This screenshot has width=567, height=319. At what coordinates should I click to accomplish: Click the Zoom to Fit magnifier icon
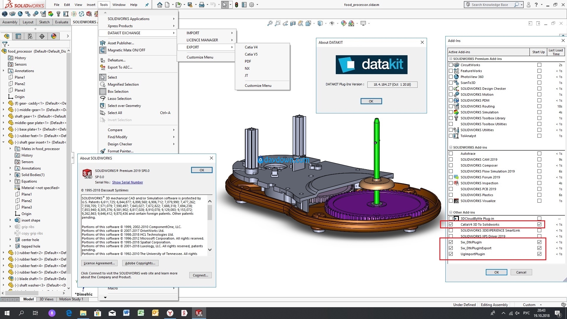click(x=270, y=23)
